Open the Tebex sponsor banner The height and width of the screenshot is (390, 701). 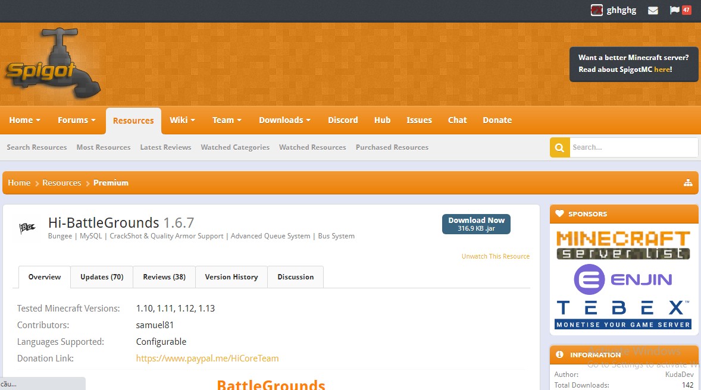[623, 314]
